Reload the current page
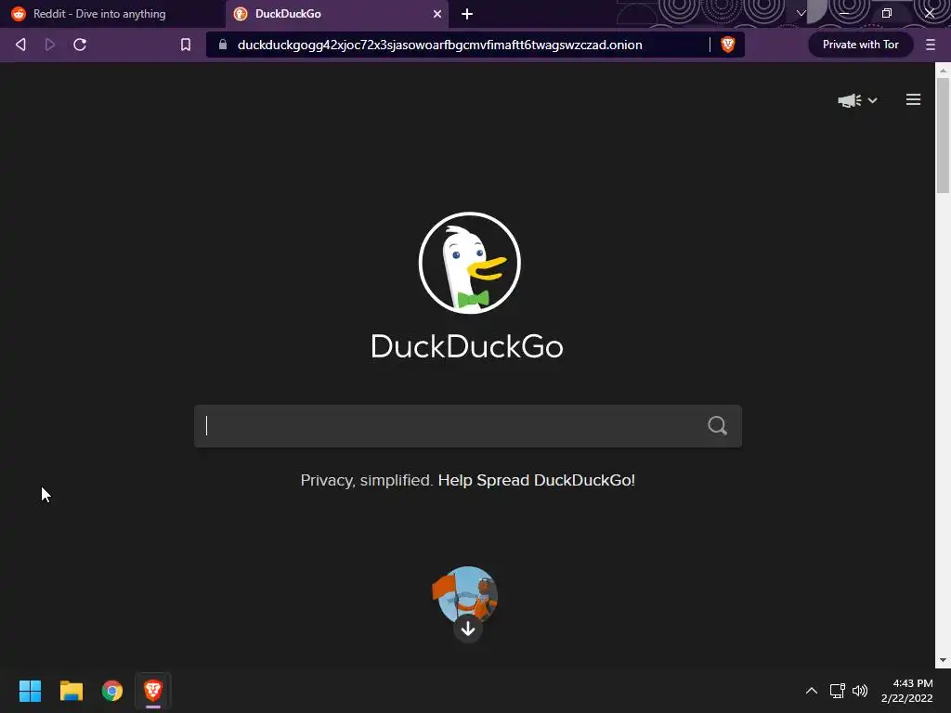951x713 pixels. click(80, 45)
